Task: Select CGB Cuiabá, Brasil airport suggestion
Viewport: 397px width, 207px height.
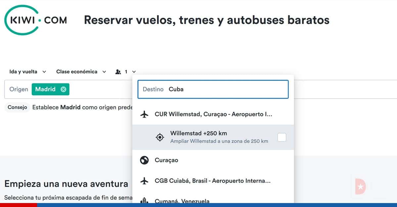Action: pos(213,181)
